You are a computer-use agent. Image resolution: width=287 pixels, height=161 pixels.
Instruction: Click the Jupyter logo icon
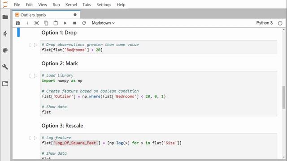point(5,4)
